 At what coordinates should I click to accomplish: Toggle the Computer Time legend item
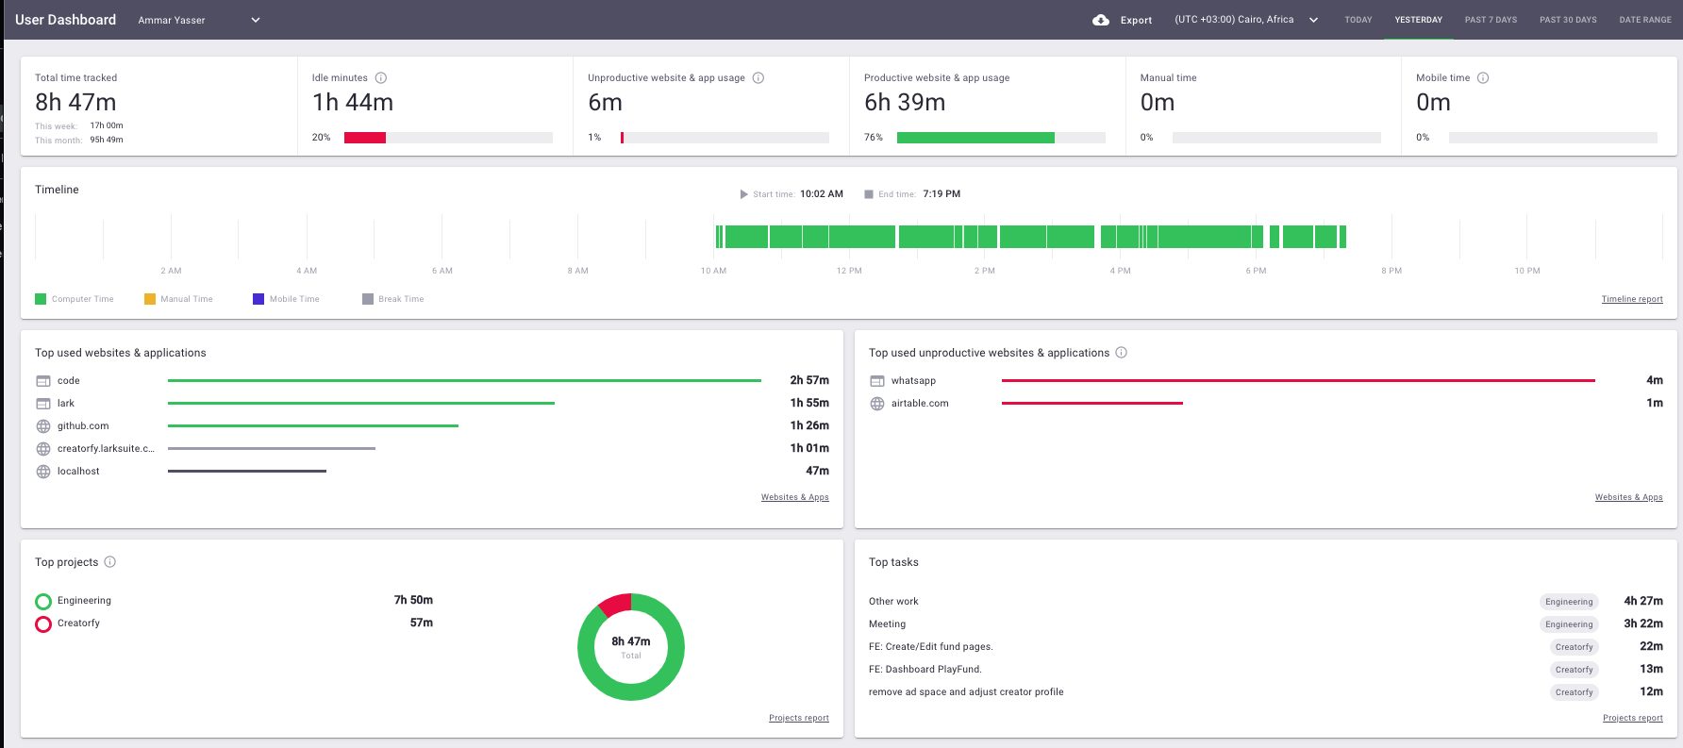[x=74, y=299]
